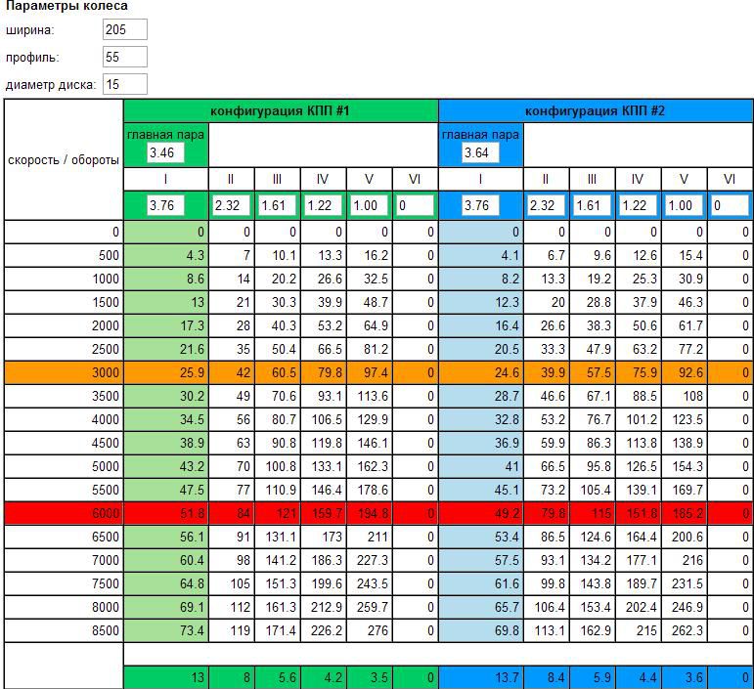The image size is (754, 689).
Task: Click the 48.7 cell in 1500 row
Action: [x=370, y=302]
